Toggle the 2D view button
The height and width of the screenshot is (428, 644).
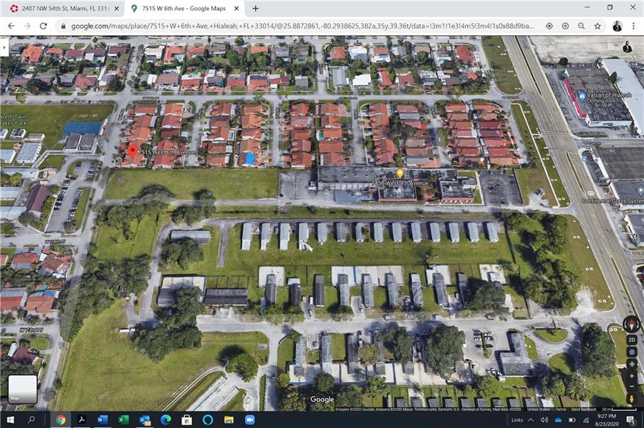pos(631,340)
